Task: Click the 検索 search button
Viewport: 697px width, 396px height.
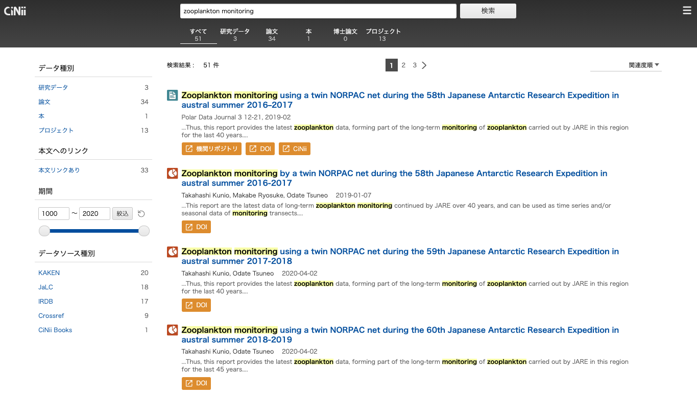Action: [488, 11]
